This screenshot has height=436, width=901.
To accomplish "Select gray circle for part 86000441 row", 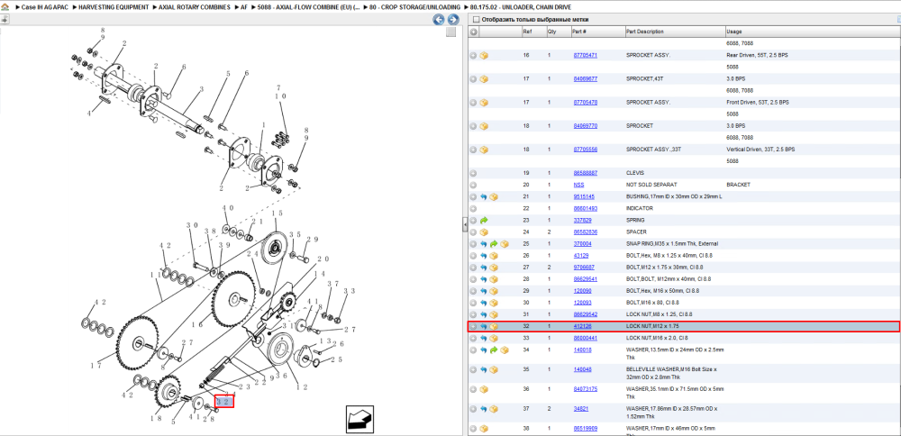I will click(474, 339).
